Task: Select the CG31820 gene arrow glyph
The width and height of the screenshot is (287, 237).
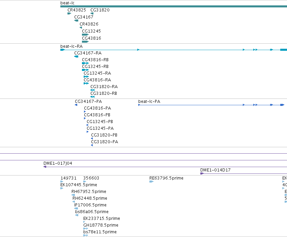Action: [92, 13]
